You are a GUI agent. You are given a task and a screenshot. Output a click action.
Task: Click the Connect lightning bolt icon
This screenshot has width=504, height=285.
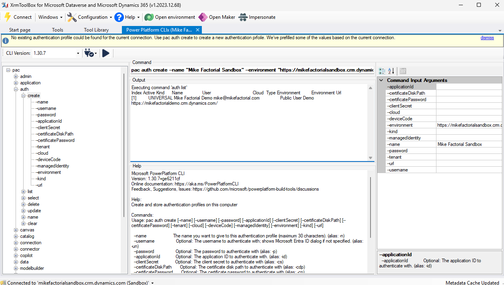tap(7, 17)
